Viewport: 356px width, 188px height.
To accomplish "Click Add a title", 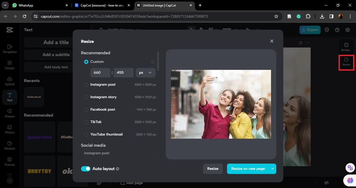I will tap(56, 42).
